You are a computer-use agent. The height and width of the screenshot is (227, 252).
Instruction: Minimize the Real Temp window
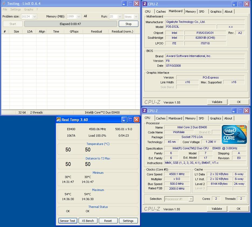(x=124, y=120)
